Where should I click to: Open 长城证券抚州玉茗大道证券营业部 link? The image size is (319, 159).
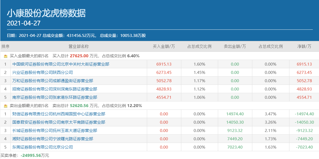[55, 131]
